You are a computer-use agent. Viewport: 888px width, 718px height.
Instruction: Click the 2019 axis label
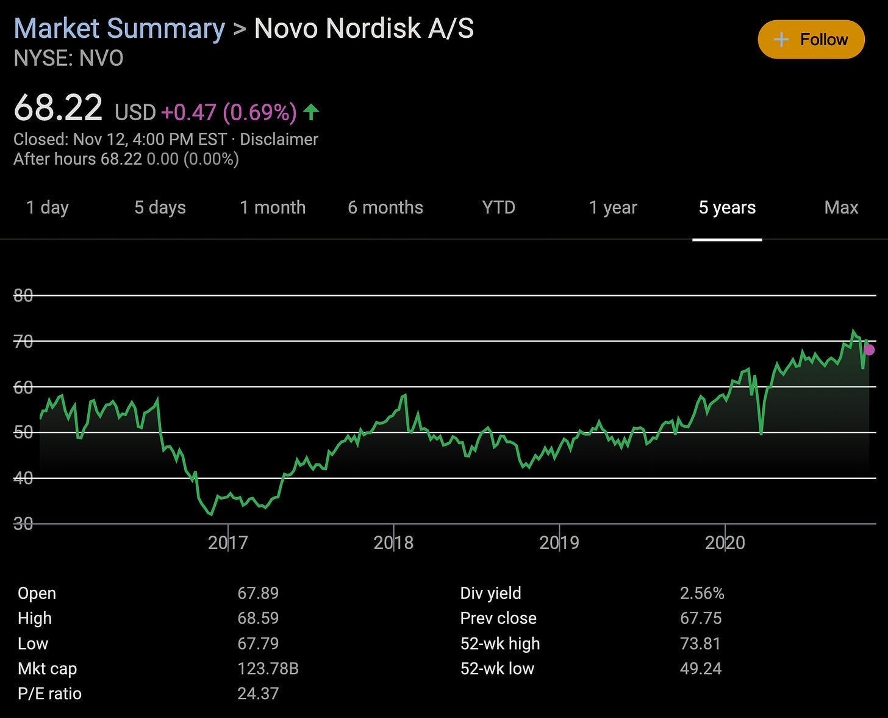tap(559, 542)
